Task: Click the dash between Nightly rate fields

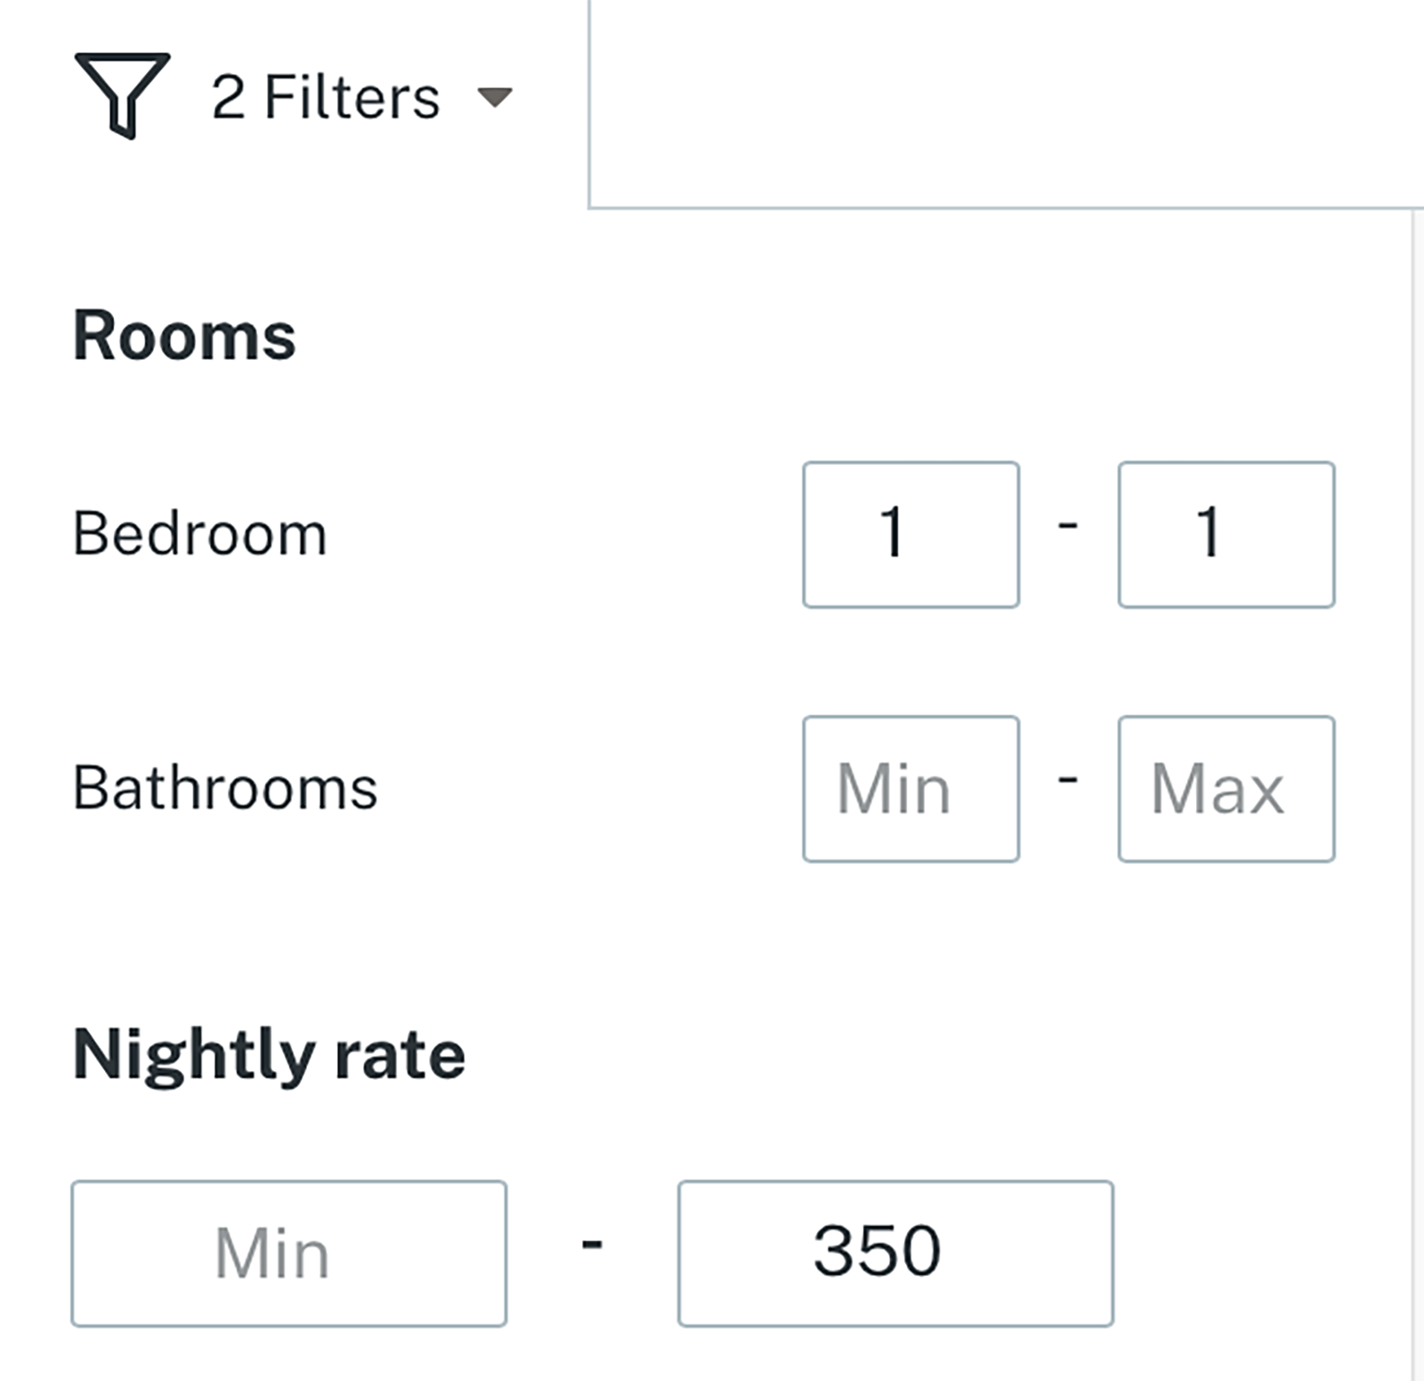Action: pyautogui.click(x=592, y=1244)
